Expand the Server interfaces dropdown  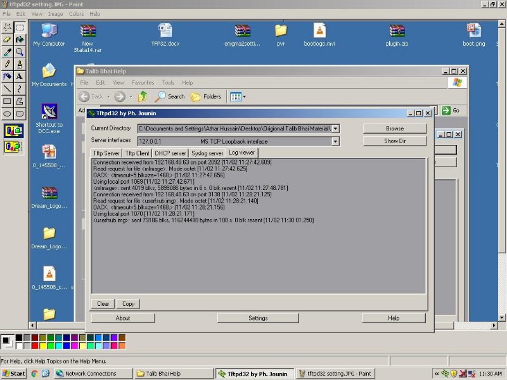336,141
